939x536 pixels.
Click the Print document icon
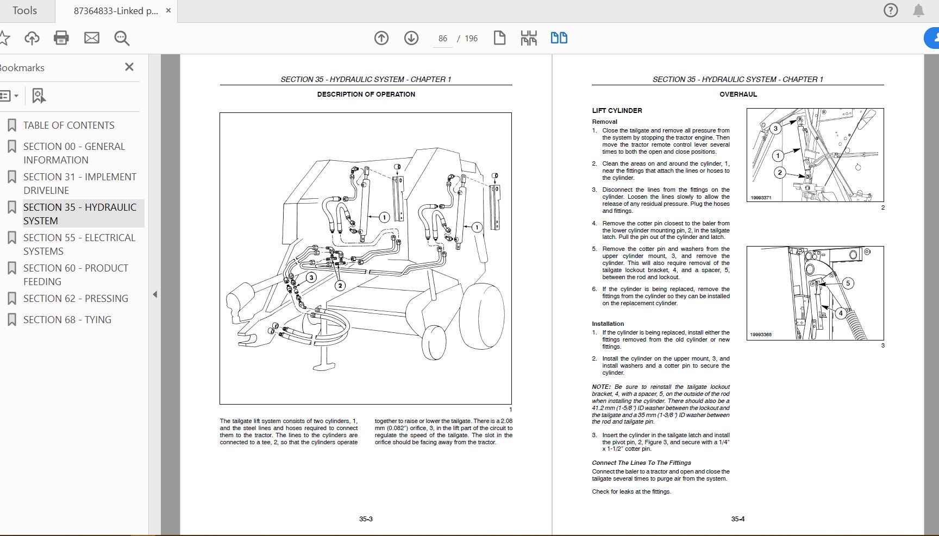click(x=61, y=38)
